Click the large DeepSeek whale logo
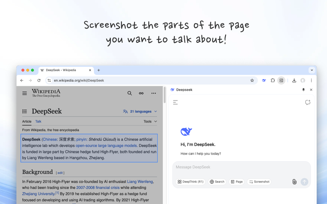The width and height of the screenshot is (327, 204). coord(186,132)
